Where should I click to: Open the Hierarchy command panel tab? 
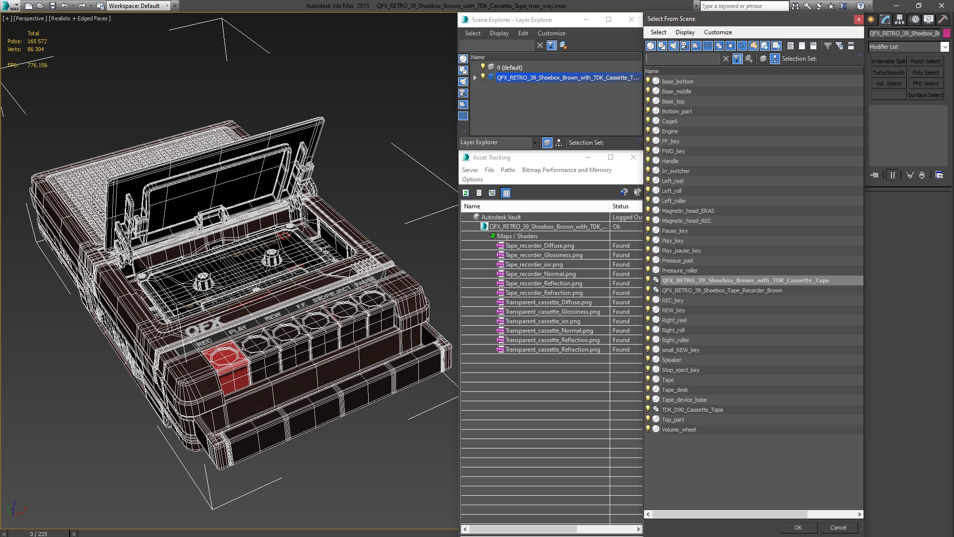[x=899, y=19]
